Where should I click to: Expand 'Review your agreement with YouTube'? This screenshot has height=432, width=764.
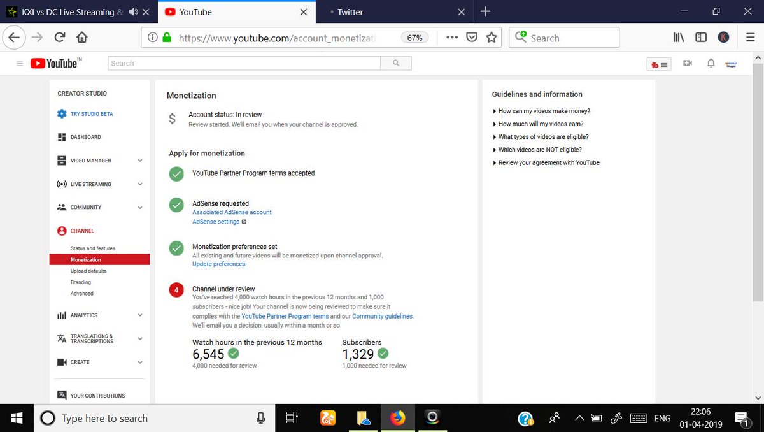coord(546,162)
